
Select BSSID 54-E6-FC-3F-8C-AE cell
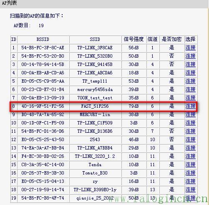pos(43,48)
